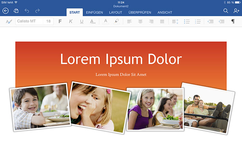Apply bulleted list
The height and width of the screenshot is (141, 242).
click(x=187, y=21)
